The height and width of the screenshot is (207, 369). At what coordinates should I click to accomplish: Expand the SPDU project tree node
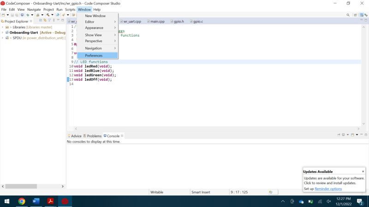pyautogui.click(x=2, y=38)
